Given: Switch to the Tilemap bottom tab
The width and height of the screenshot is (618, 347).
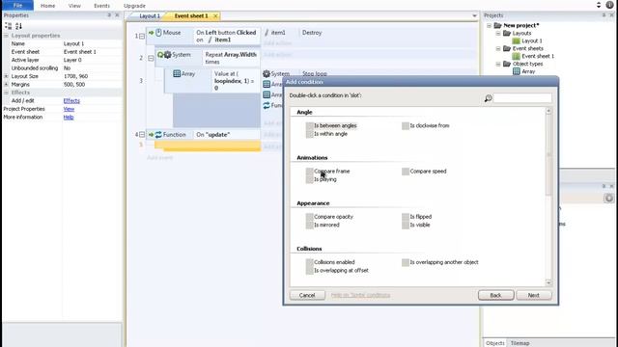Looking at the screenshot, I should coord(520,343).
